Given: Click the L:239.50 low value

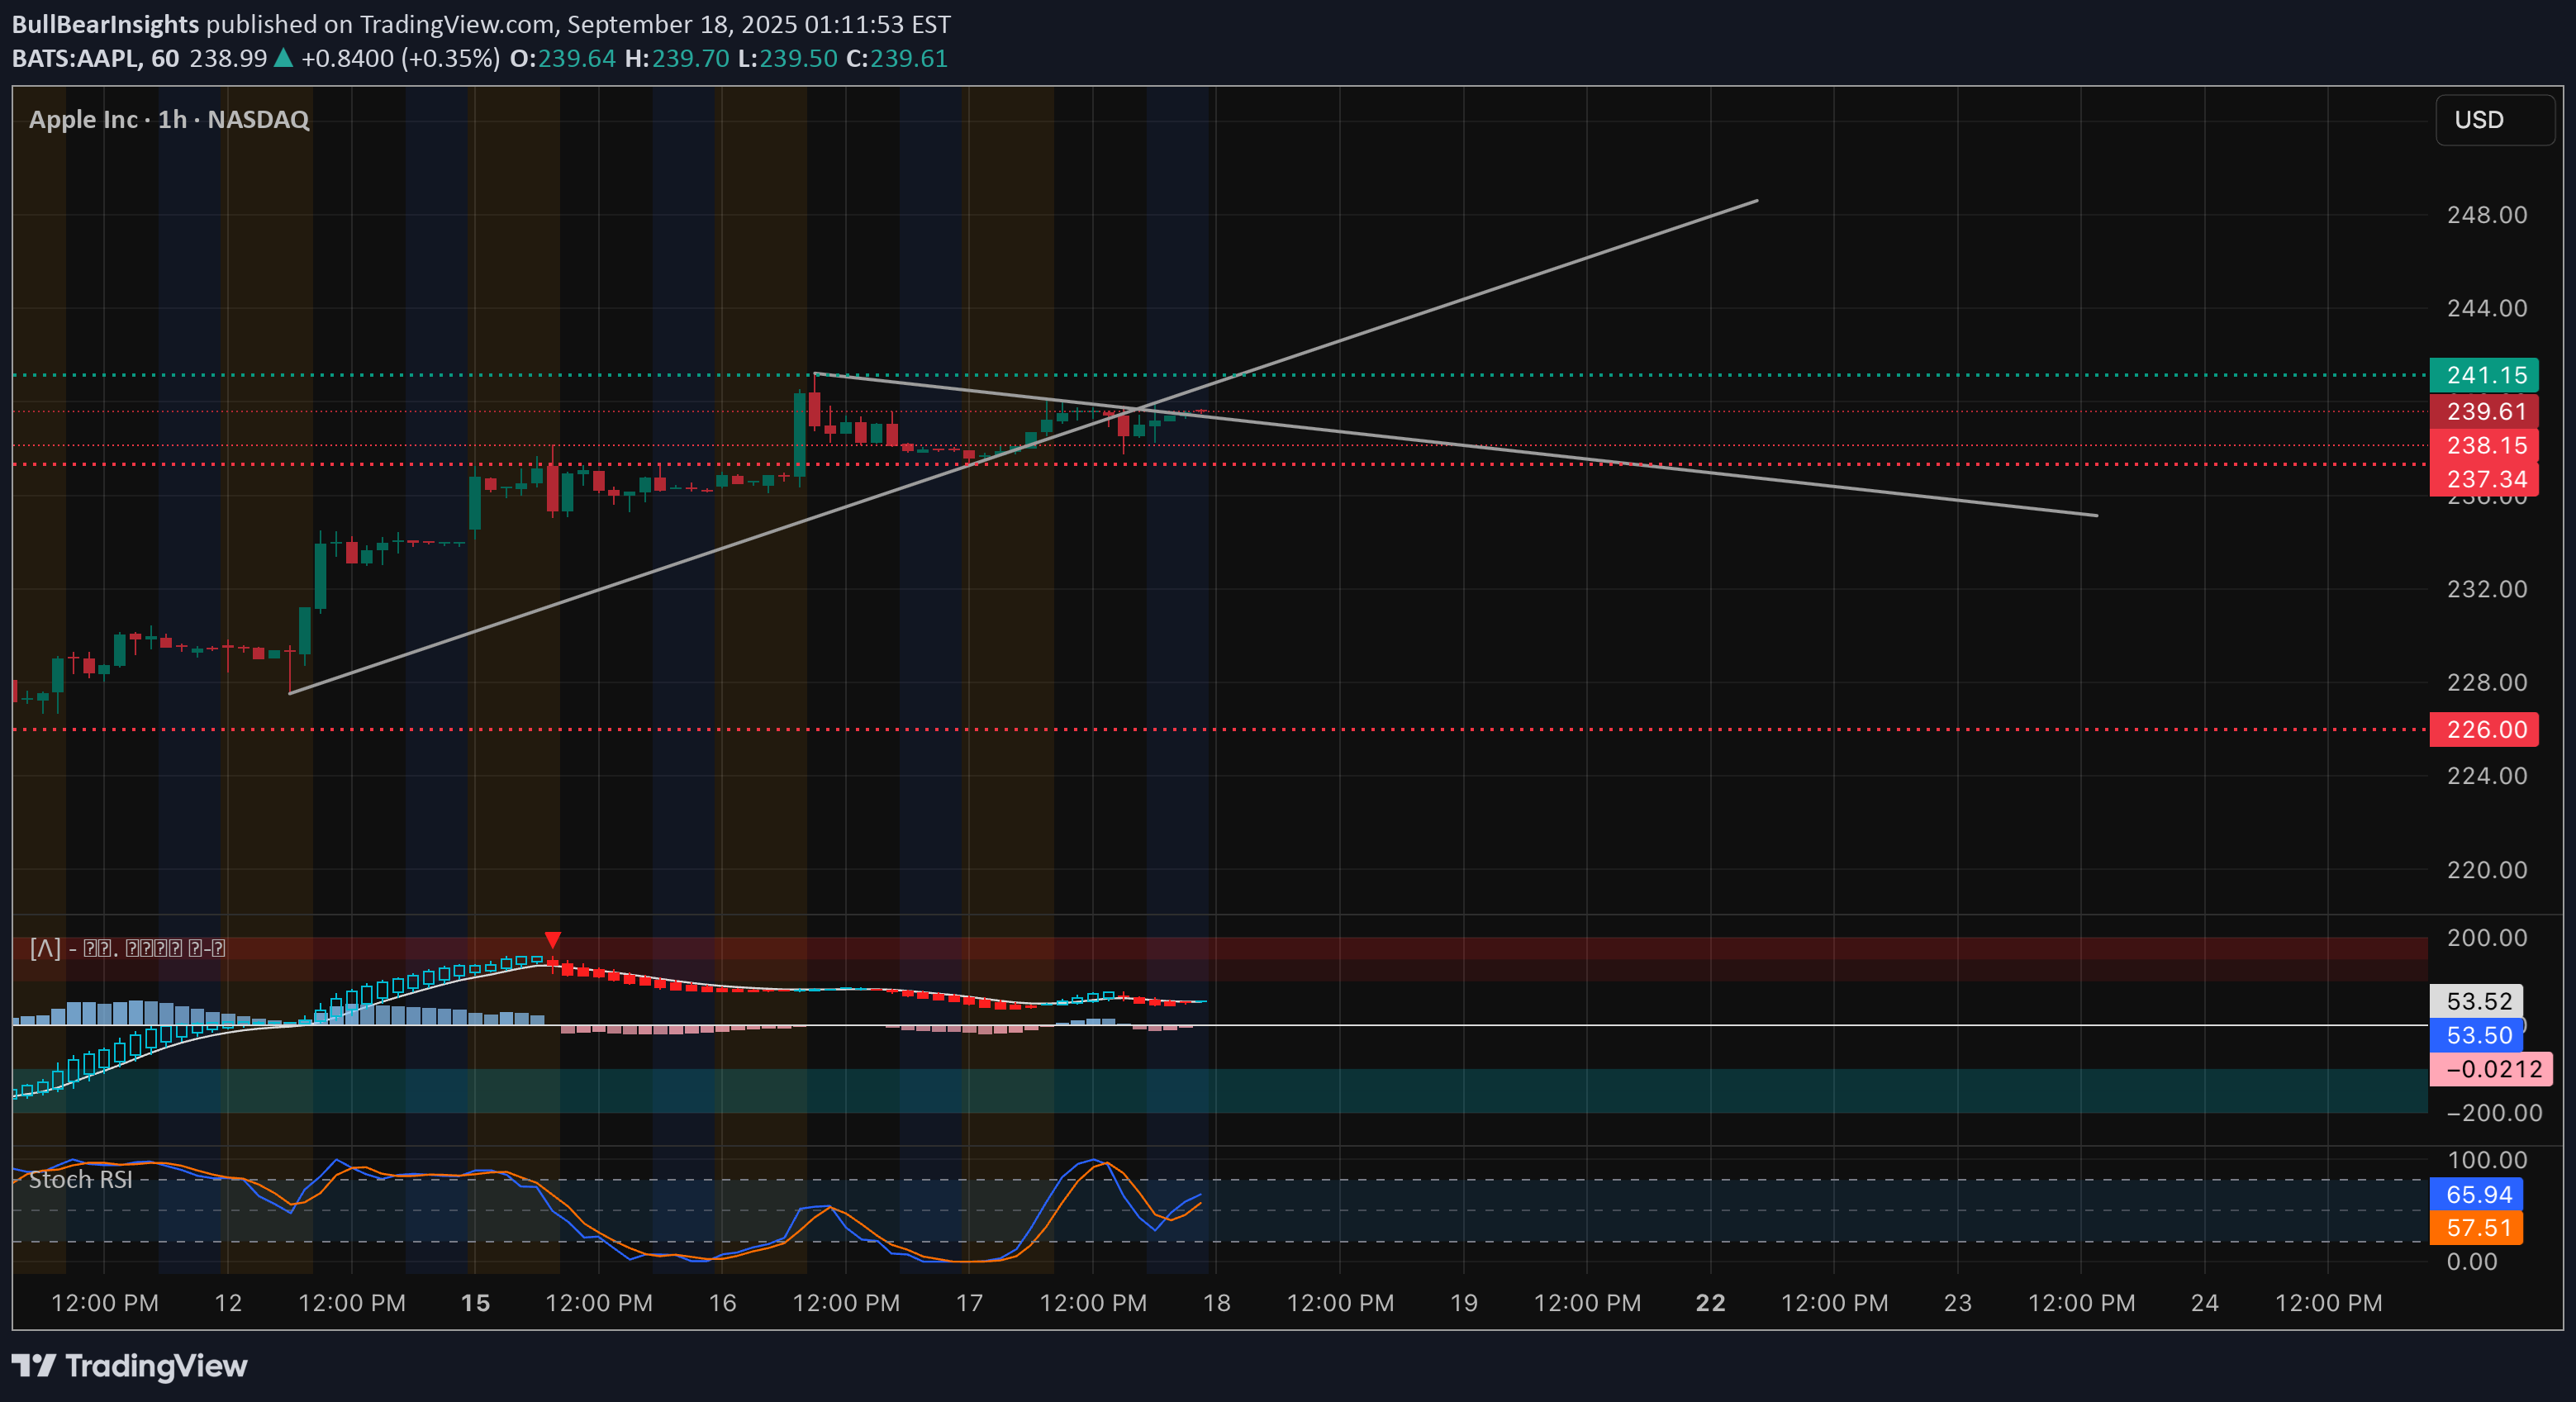Looking at the screenshot, I should [788, 58].
